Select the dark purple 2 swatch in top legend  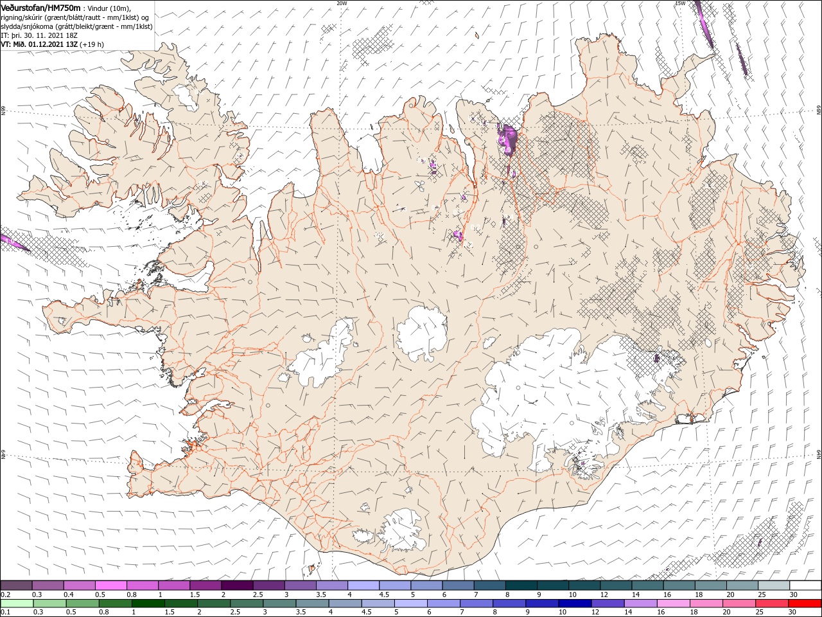[237, 586]
